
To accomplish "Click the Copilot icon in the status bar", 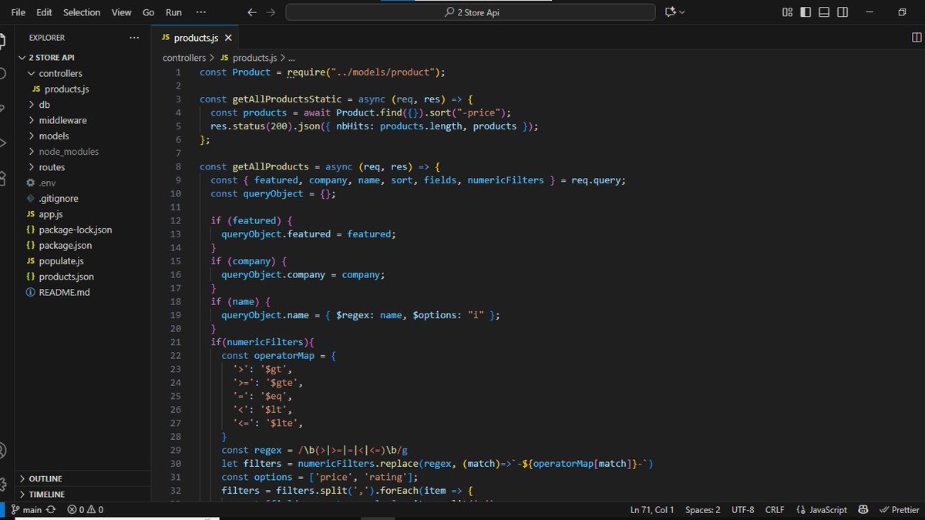I will 862,509.
